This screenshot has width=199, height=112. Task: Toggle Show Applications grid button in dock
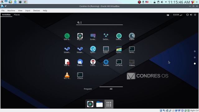[109, 104]
